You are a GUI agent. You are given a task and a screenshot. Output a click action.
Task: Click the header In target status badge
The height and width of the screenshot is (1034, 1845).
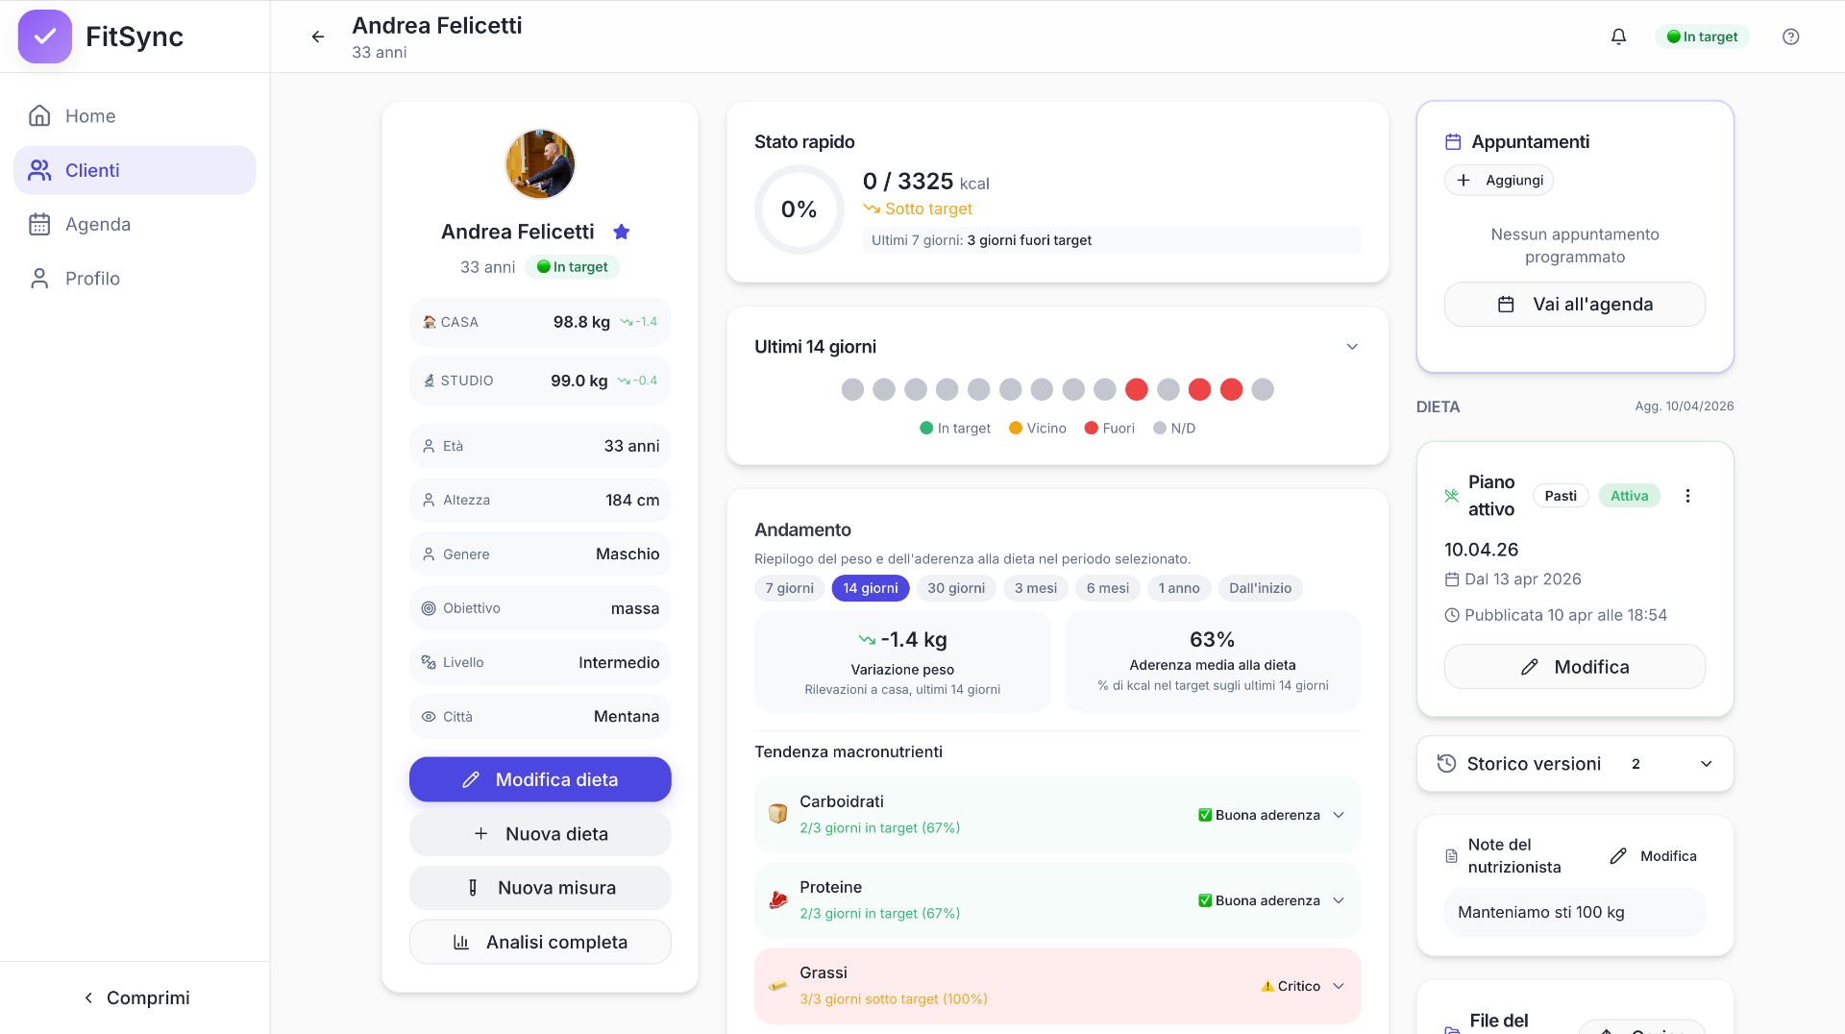[x=1702, y=37]
